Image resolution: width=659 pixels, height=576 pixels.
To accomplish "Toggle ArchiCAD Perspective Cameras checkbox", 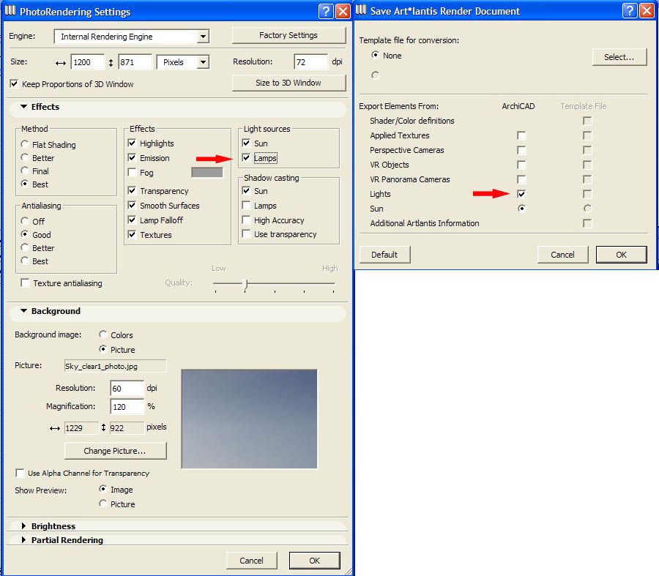I will (x=521, y=150).
